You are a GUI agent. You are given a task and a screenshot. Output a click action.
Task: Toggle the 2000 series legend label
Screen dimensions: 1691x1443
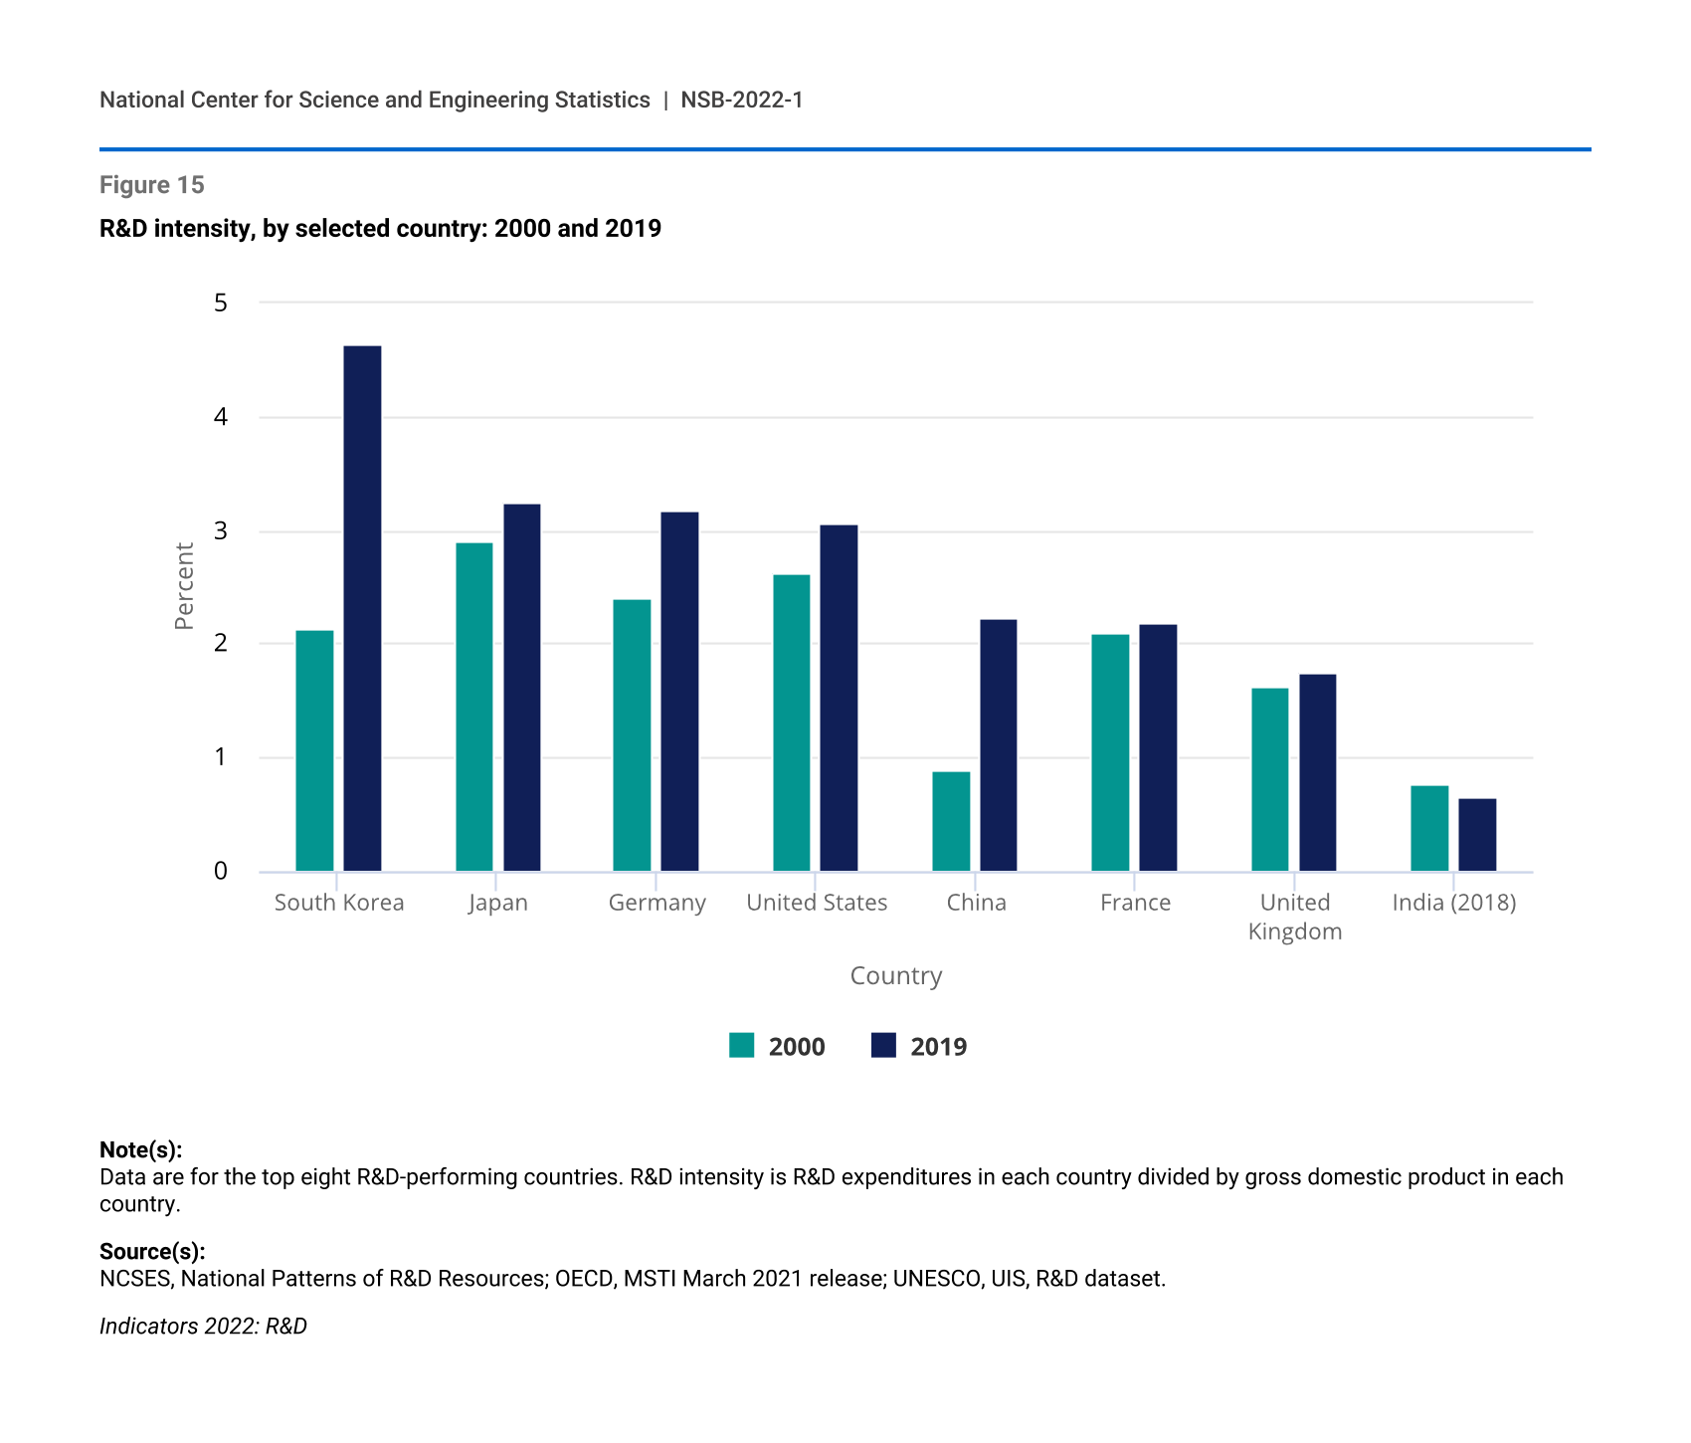797,1047
